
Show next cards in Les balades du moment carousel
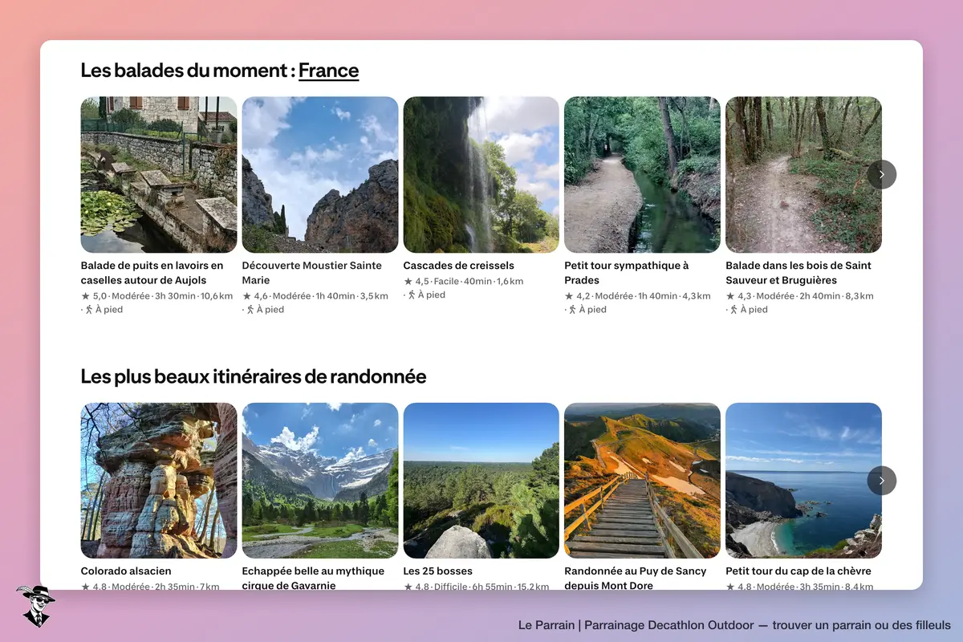click(x=882, y=174)
